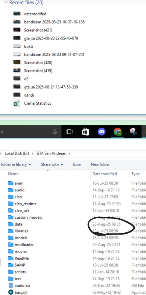Click the date '20-Aug-25 20:31'
The height and width of the screenshot is (295, 146).
tap(106, 244)
